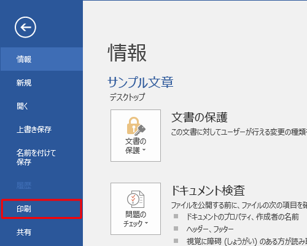Click the ヘッダー、フッター list item
The height and width of the screenshot is (246, 307).
pyautogui.click(x=210, y=229)
